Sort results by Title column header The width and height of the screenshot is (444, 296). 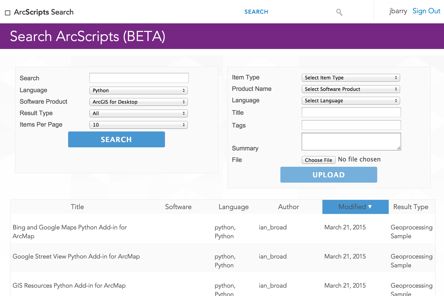click(x=77, y=207)
